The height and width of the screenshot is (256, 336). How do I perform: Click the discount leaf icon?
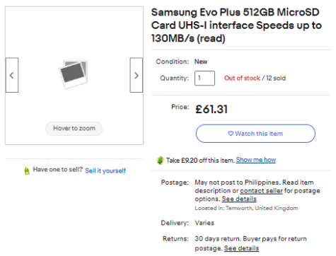point(160,161)
